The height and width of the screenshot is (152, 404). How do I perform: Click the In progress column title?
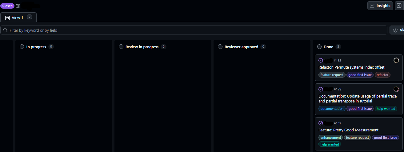click(x=36, y=47)
